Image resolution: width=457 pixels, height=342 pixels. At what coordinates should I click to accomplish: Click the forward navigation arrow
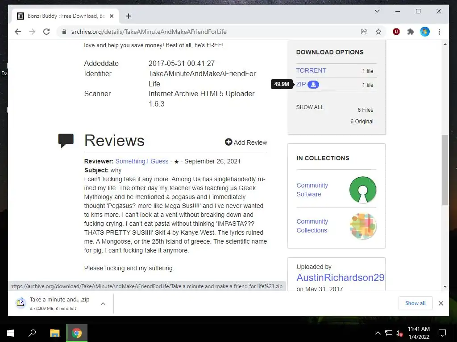click(x=32, y=32)
